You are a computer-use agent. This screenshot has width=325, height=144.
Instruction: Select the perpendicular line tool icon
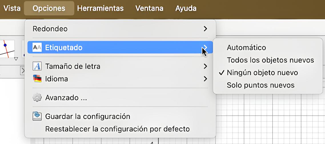click(x=7, y=49)
